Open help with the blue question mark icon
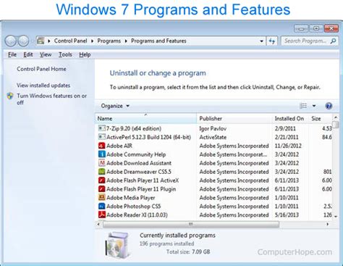Image resolution: width=343 pixels, height=266 pixels. (329, 106)
